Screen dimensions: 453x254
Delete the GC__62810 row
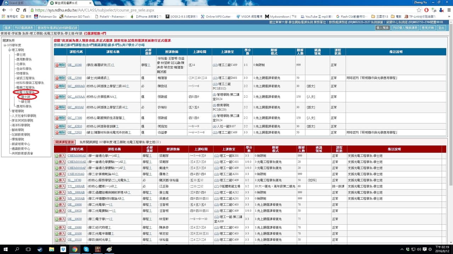[x=60, y=126]
